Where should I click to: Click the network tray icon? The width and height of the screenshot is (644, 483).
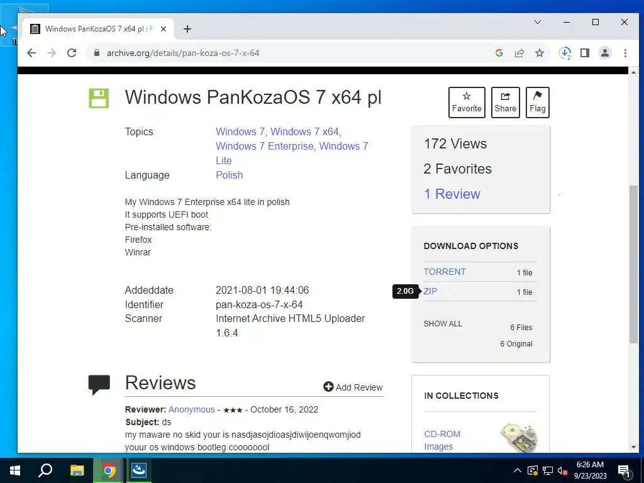[x=548, y=470]
